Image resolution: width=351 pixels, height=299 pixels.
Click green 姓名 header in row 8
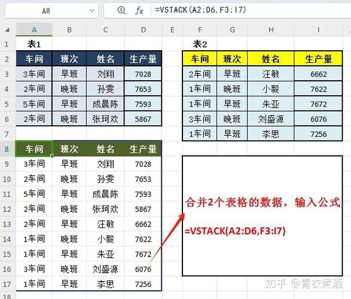pos(105,149)
